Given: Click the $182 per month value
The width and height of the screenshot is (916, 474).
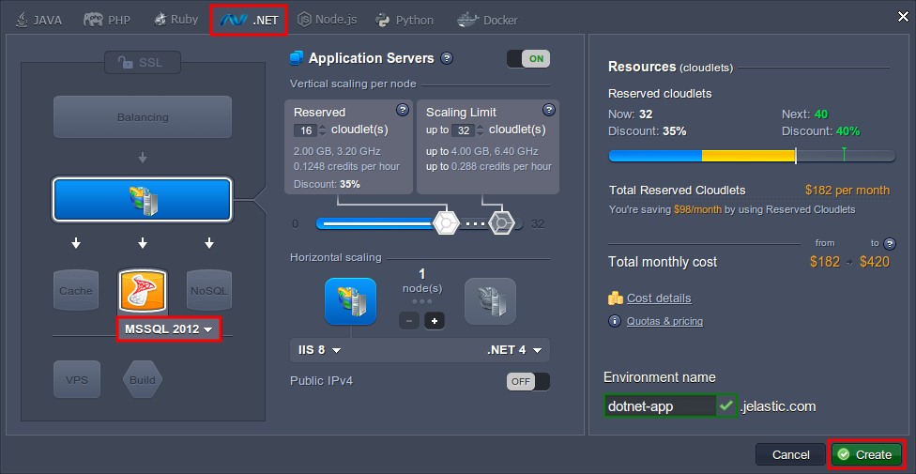Looking at the screenshot, I should coord(847,191).
